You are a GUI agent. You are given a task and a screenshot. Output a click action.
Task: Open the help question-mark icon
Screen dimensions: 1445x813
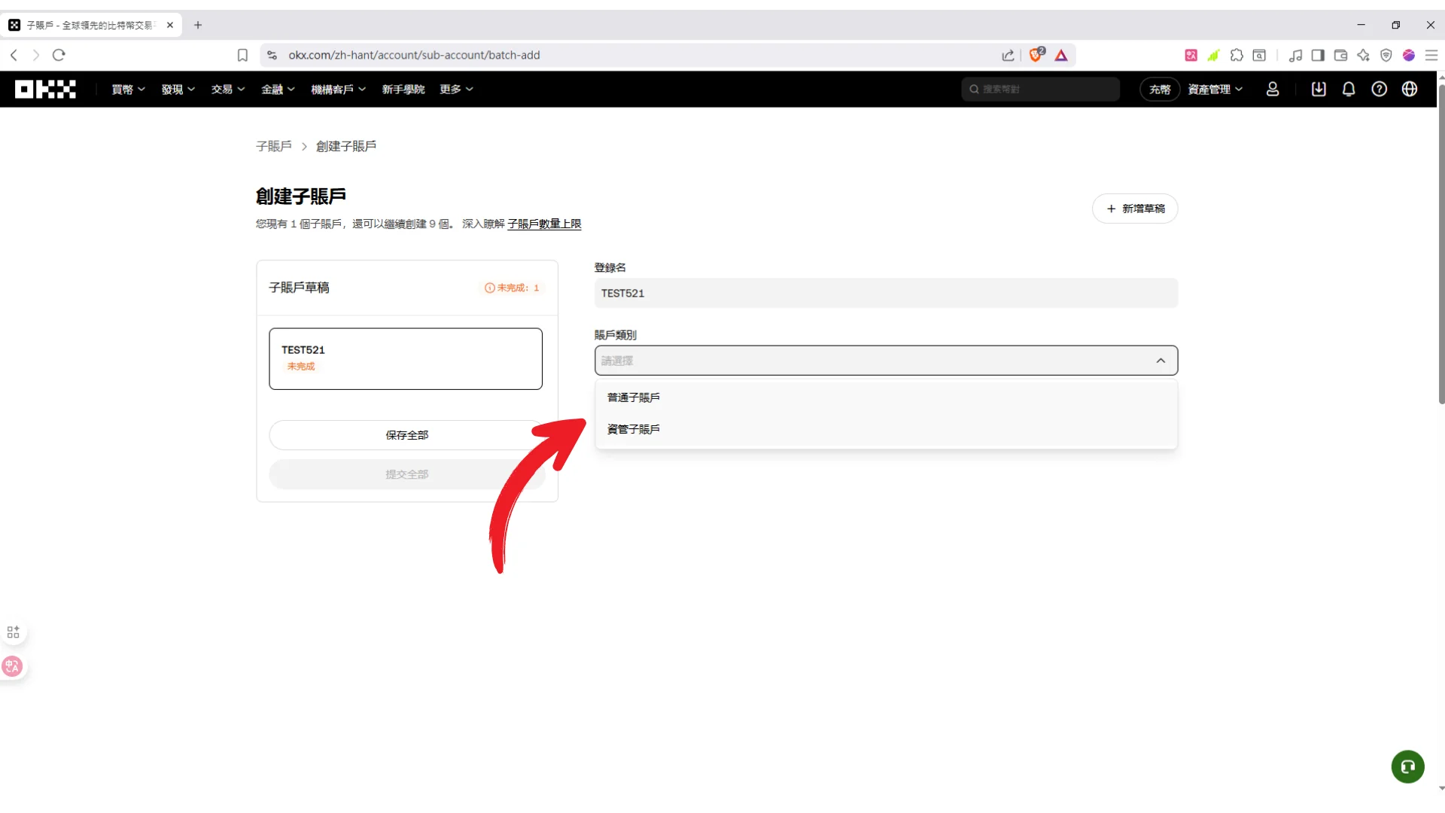click(x=1380, y=89)
